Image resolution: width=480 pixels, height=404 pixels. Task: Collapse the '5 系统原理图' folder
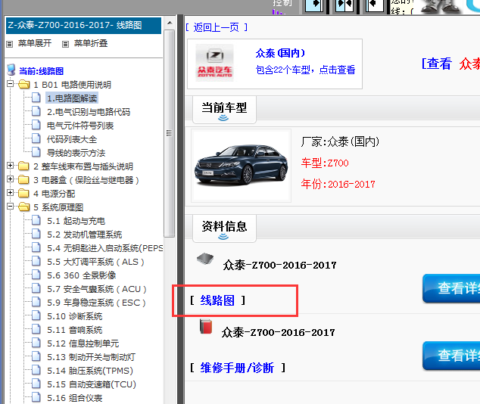pyautogui.click(x=10, y=207)
